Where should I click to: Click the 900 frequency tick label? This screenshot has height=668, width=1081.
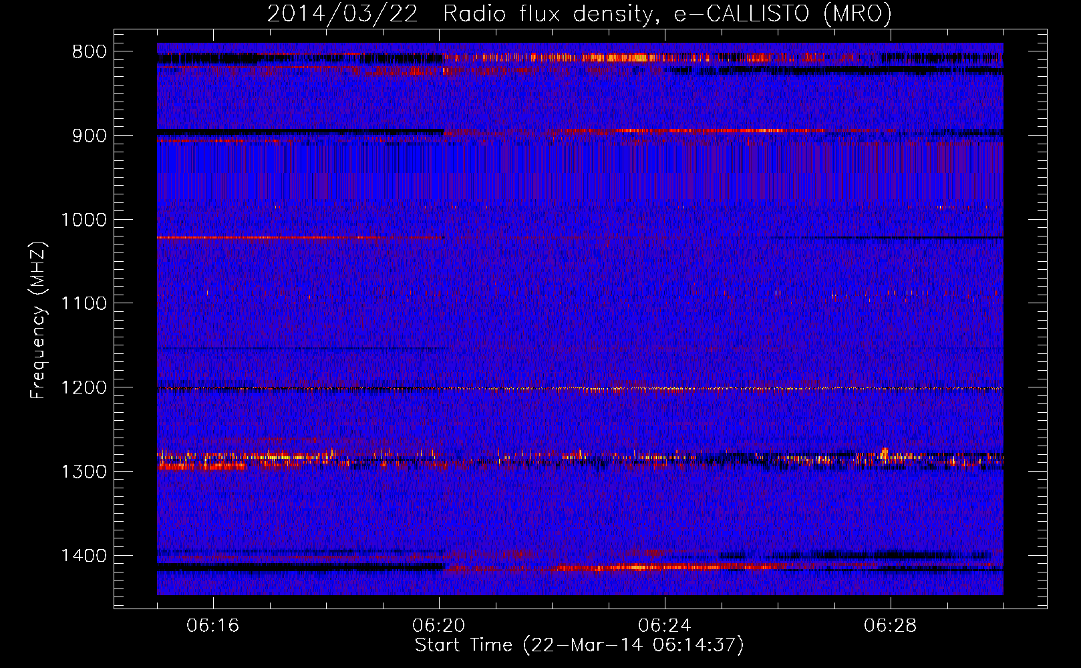(x=89, y=136)
